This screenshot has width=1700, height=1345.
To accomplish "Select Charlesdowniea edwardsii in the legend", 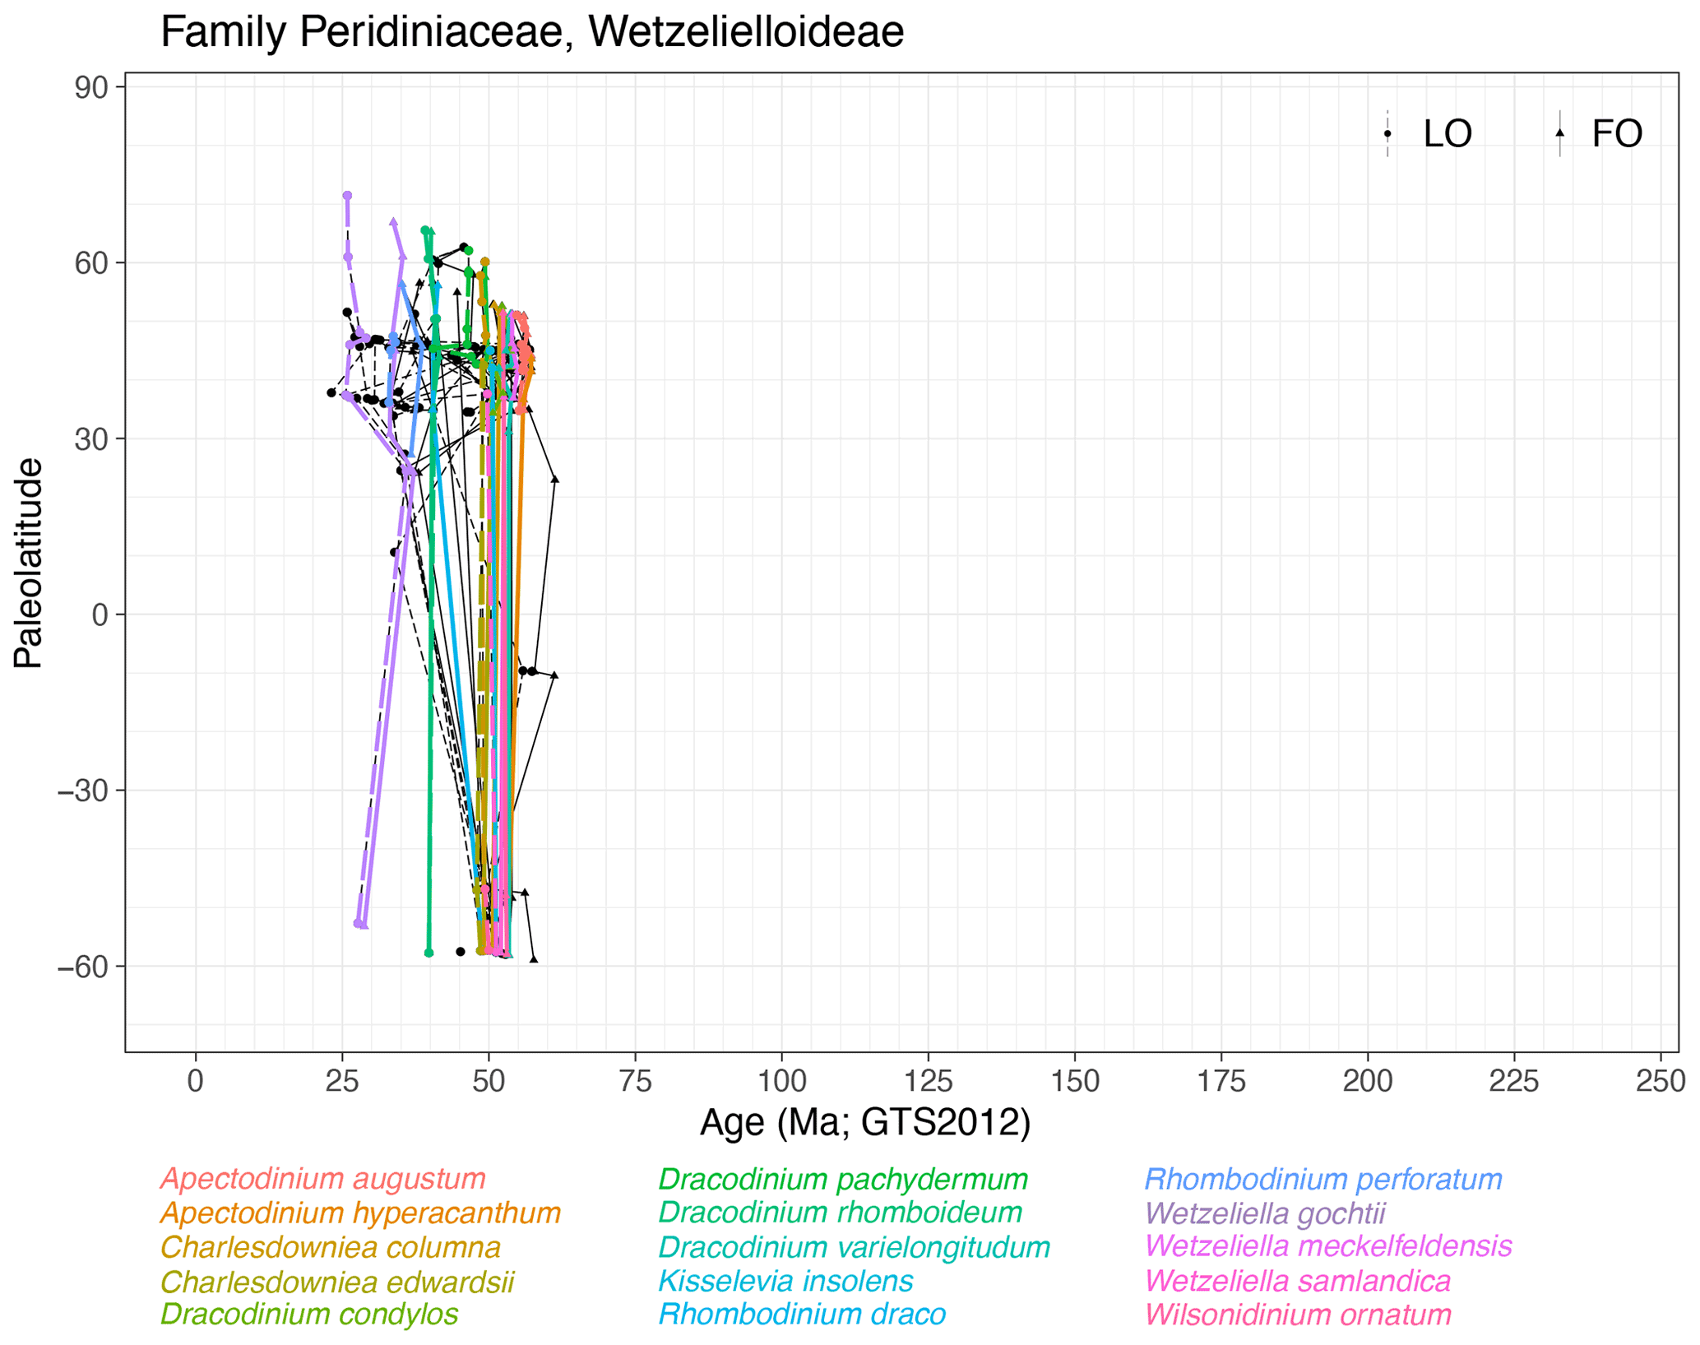I will [336, 1282].
